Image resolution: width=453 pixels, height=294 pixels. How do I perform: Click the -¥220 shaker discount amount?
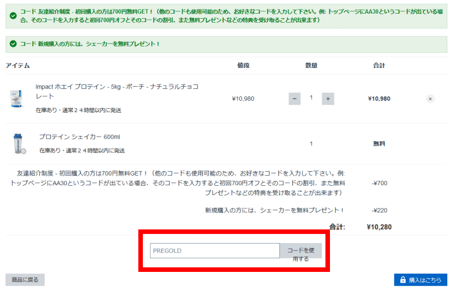point(379,210)
